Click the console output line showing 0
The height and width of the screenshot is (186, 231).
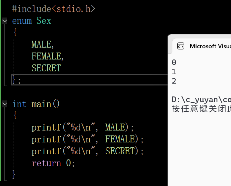pos(174,62)
